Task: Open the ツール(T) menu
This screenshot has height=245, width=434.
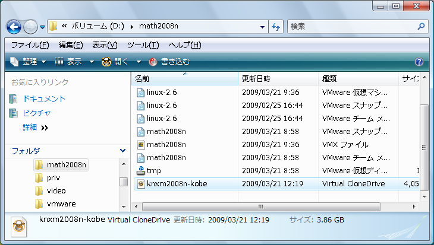Action: pos(143,45)
